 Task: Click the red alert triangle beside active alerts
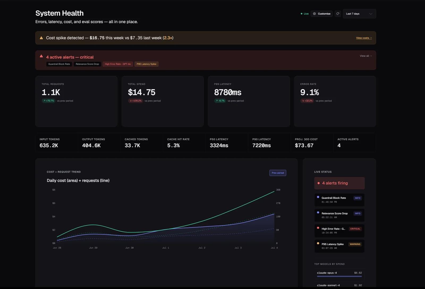[41, 56]
